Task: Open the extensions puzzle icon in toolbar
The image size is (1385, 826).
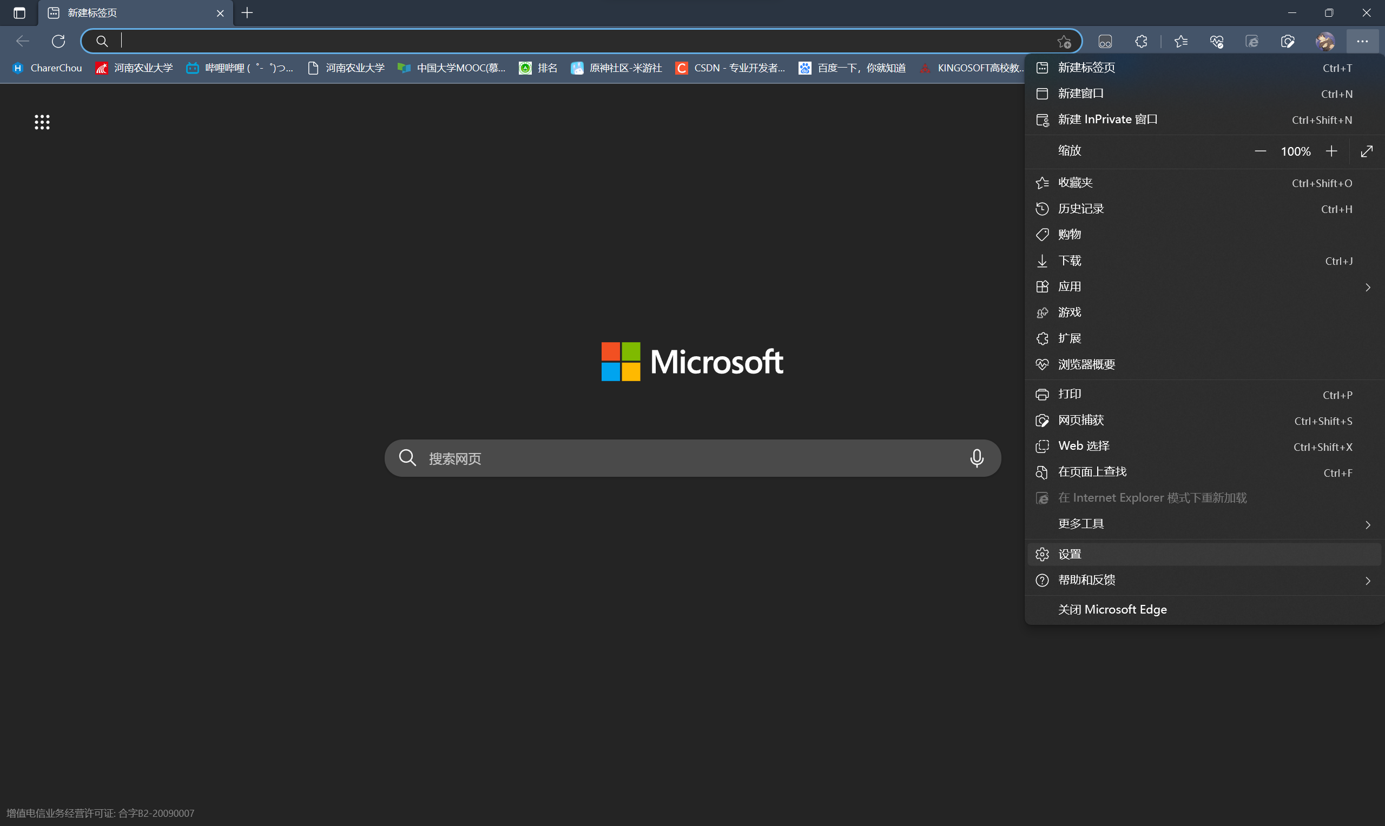Action: coord(1141,41)
